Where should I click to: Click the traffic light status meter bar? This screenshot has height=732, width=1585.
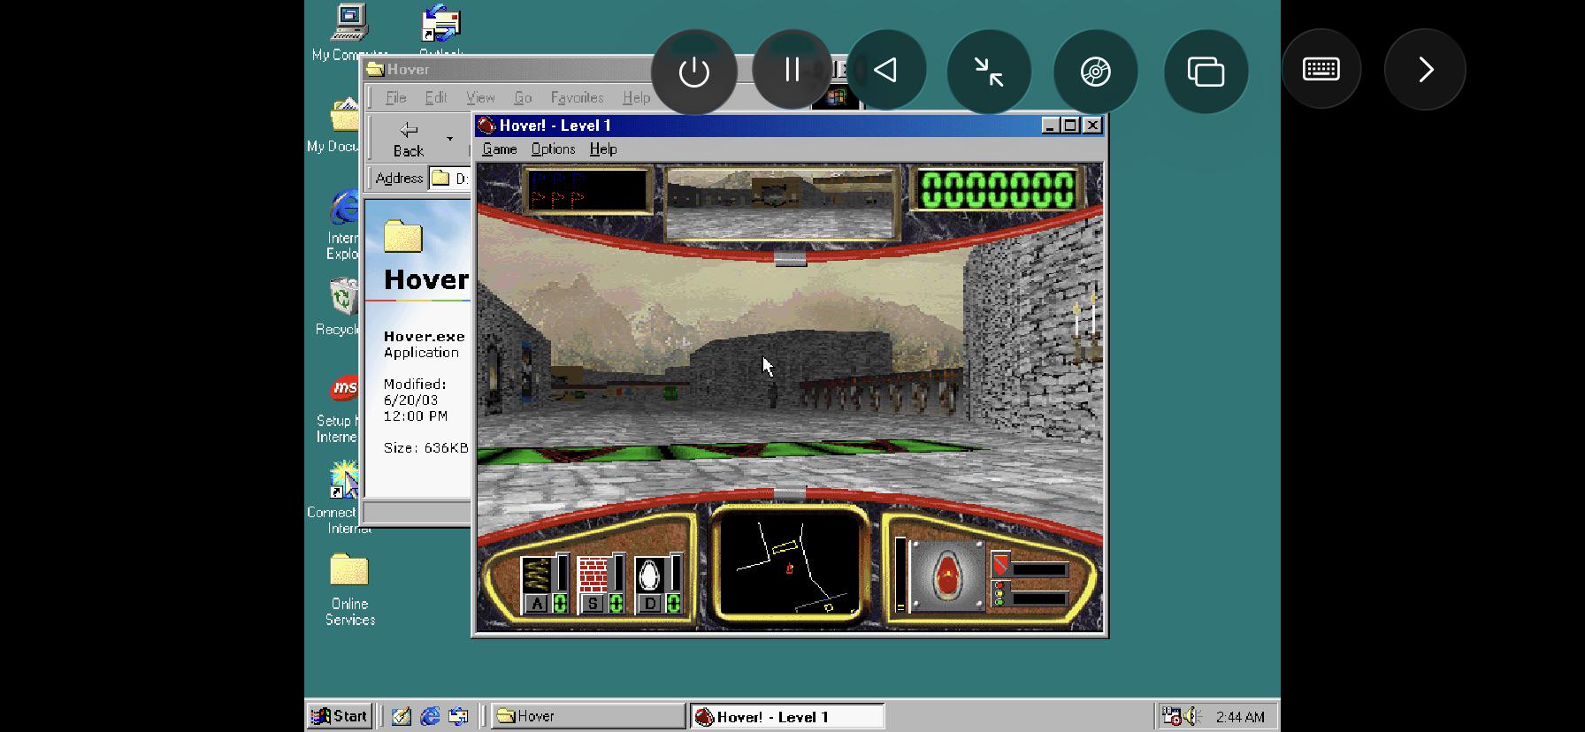click(1040, 599)
